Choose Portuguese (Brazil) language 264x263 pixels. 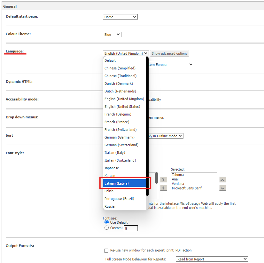coord(125,199)
